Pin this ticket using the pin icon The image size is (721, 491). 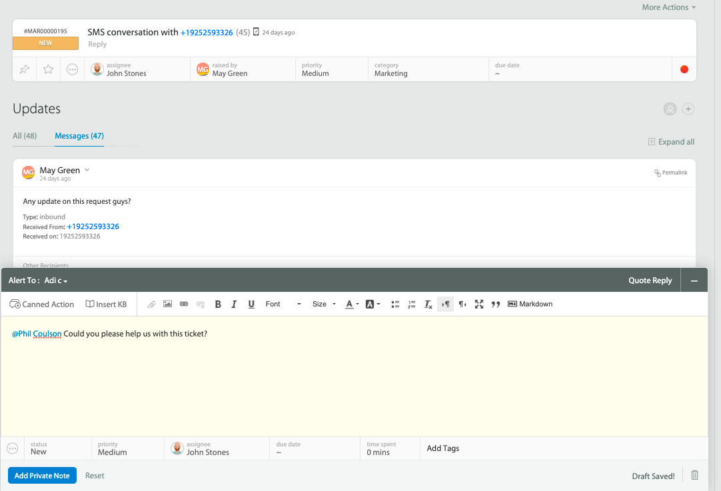[x=24, y=69]
